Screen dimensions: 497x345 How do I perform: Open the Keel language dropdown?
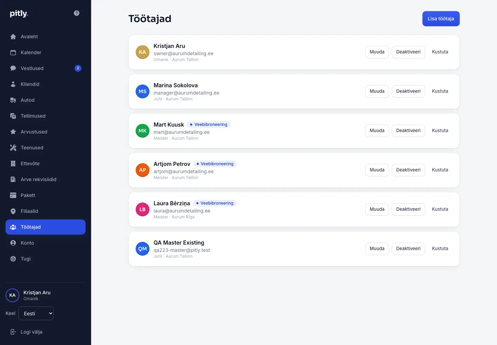36,313
